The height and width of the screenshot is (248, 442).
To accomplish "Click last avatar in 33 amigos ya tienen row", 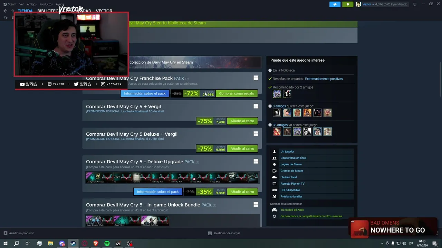I will 327,131.
